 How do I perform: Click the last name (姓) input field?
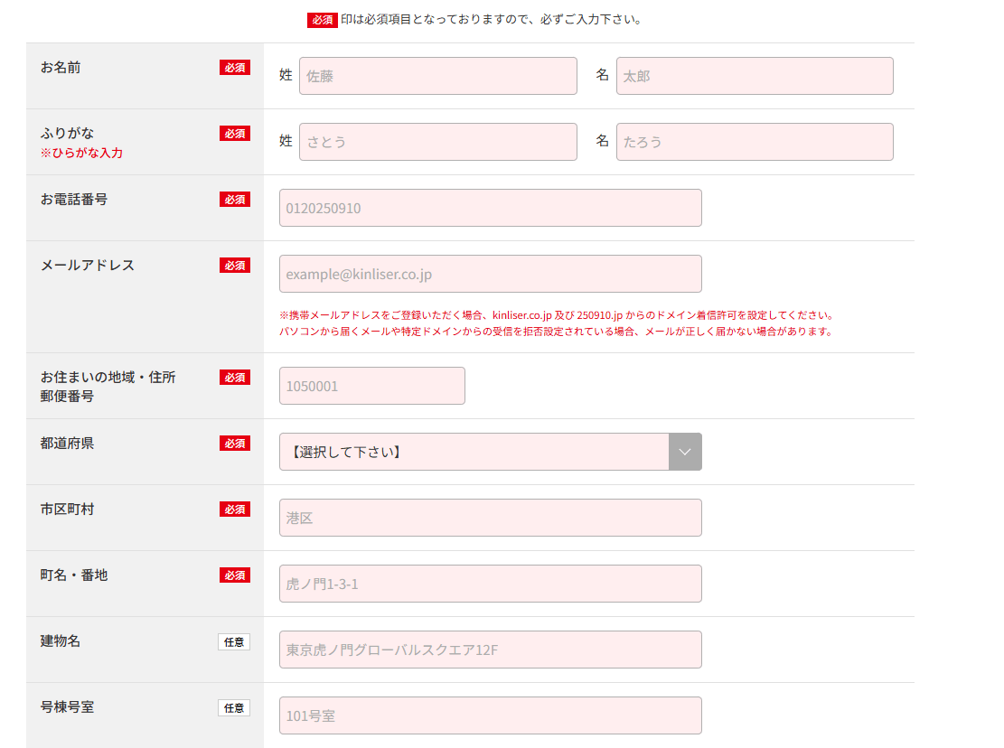pos(437,76)
